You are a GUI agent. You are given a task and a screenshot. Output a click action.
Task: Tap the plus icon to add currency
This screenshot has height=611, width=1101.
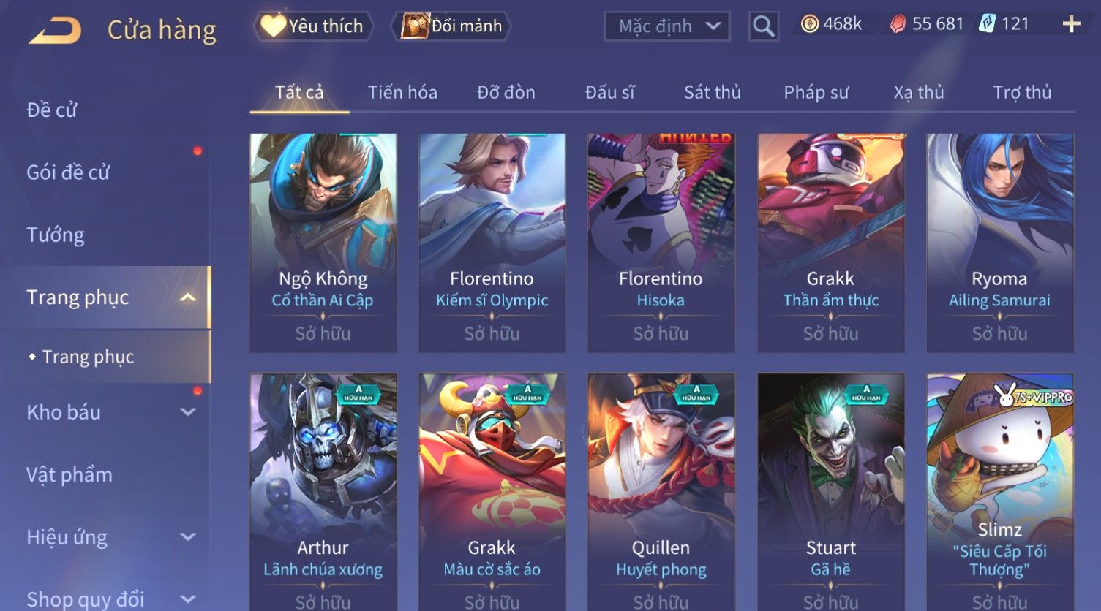click(x=1071, y=24)
